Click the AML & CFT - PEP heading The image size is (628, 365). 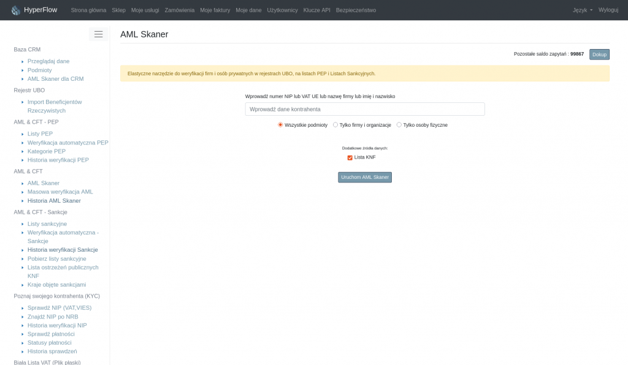36,122
